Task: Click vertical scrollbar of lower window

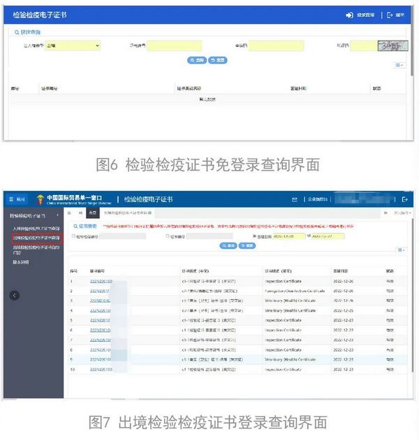Action: coord(412,296)
